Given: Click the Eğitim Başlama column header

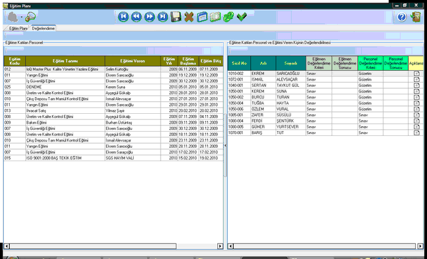Looking at the screenshot, I should [x=188, y=61].
